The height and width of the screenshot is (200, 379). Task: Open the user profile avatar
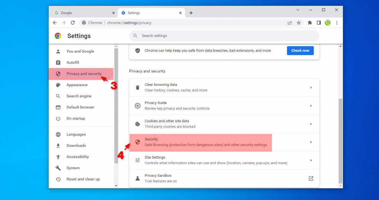point(328,23)
